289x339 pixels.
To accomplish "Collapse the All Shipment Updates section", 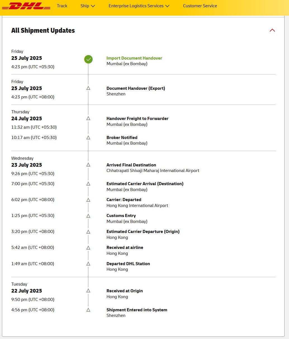I will [272, 30].
